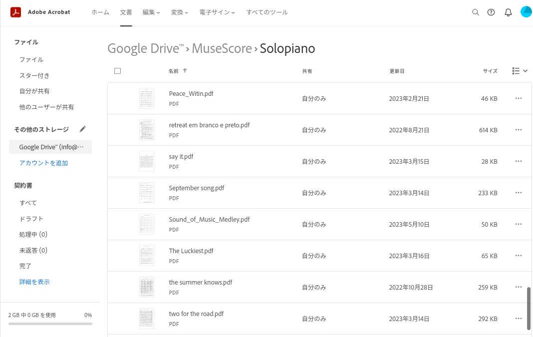533x337 pixels.
Task: Expand the 変換 menu
Action: 179,12
